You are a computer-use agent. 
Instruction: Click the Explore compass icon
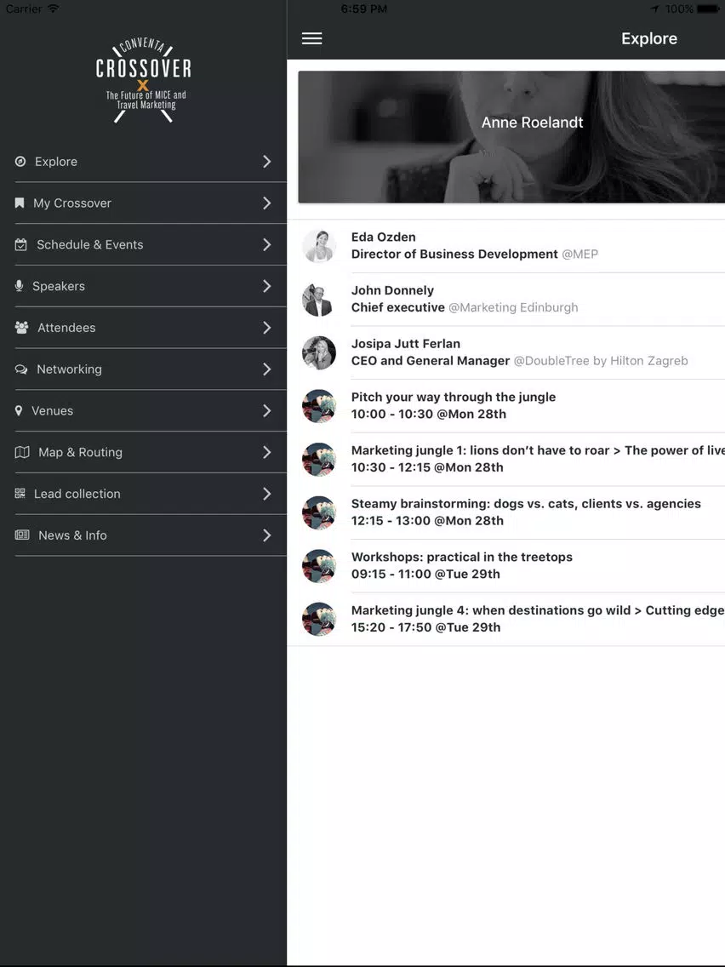click(20, 162)
